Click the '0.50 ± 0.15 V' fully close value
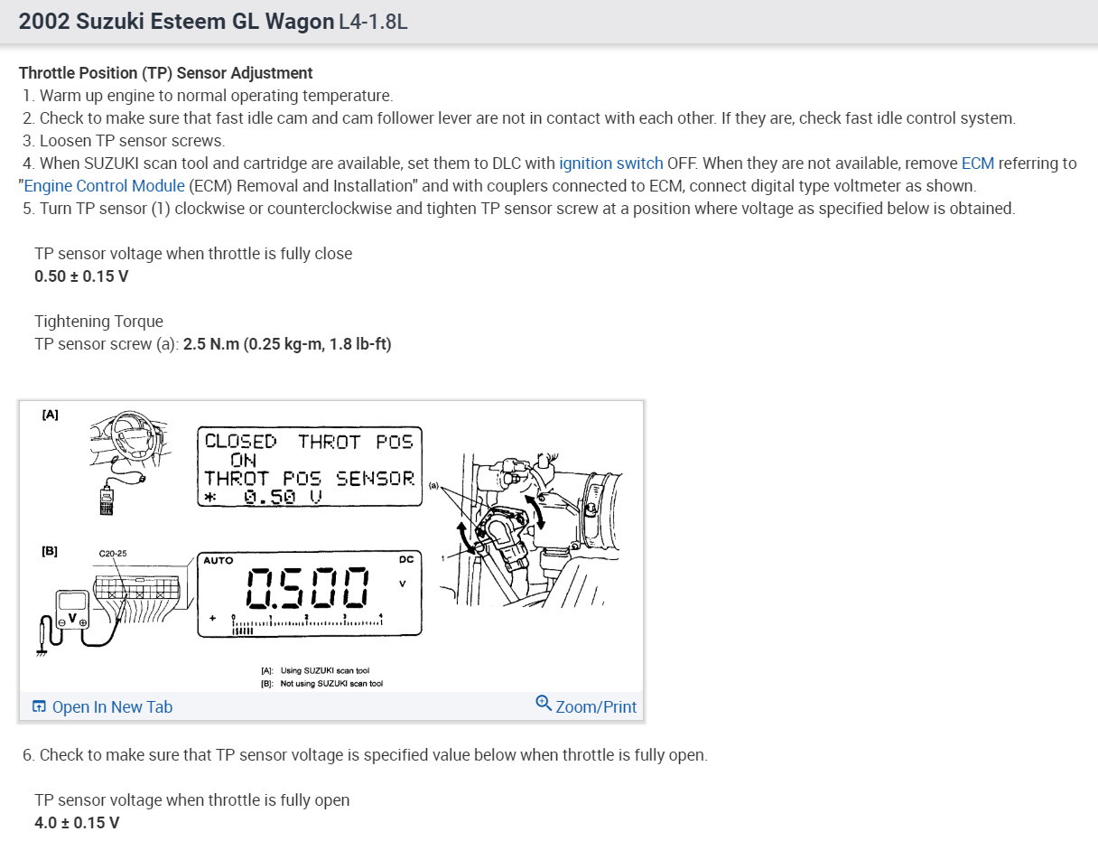The width and height of the screenshot is (1098, 841). click(81, 276)
